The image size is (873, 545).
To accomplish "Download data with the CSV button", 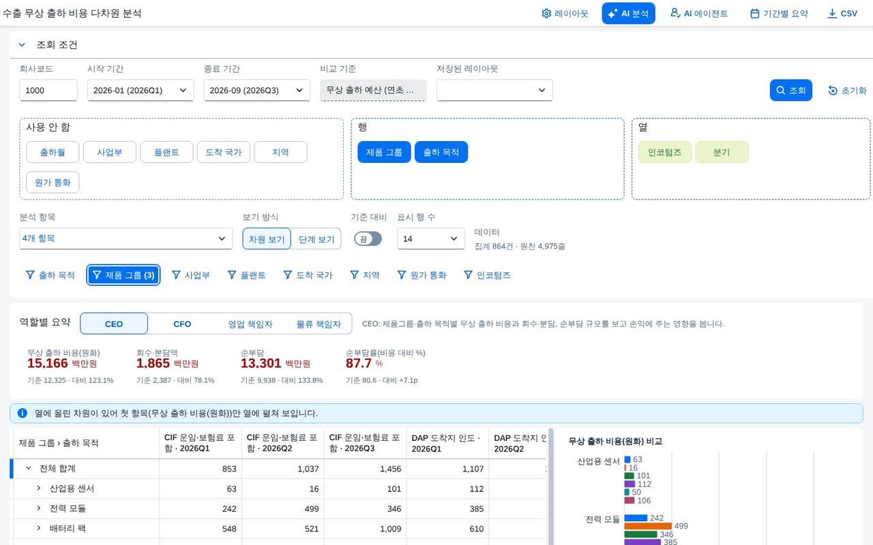I will tap(842, 14).
